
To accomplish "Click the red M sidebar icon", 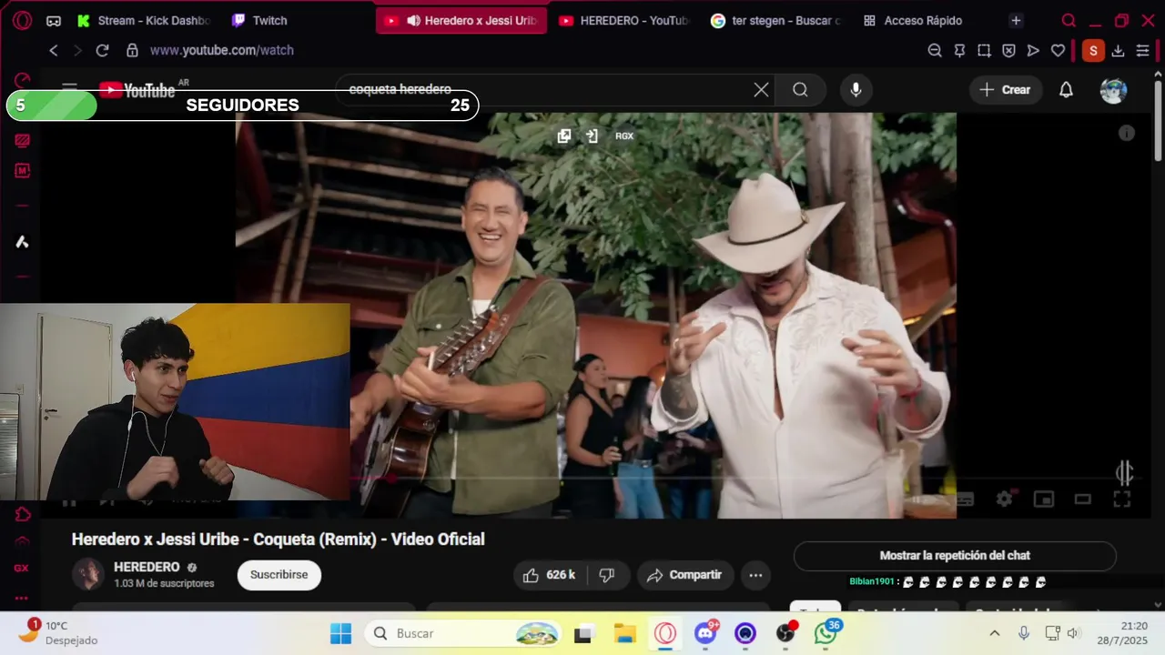I will (22, 170).
